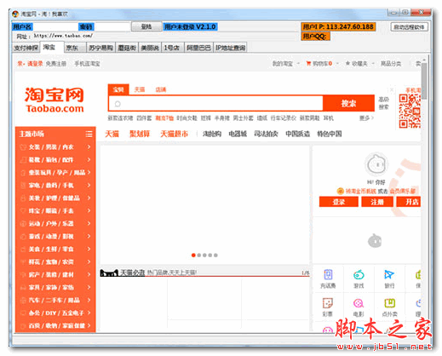This screenshot has width=442, height=356.
Task: Click the orange 搜索 search button
Action: point(348,103)
